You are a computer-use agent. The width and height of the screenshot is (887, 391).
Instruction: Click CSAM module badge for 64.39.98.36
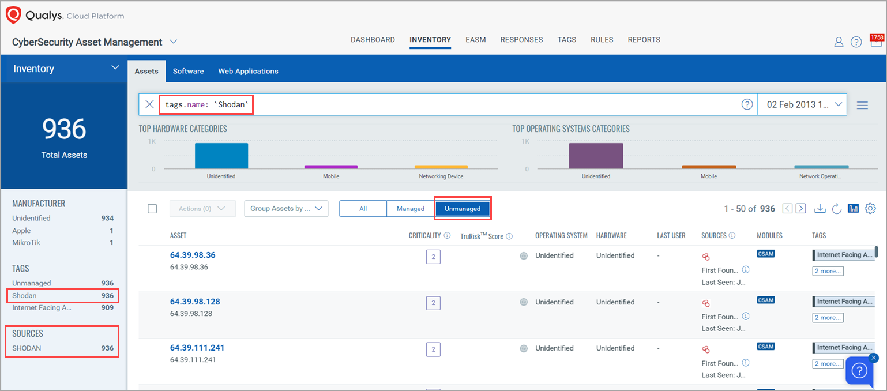(x=765, y=254)
